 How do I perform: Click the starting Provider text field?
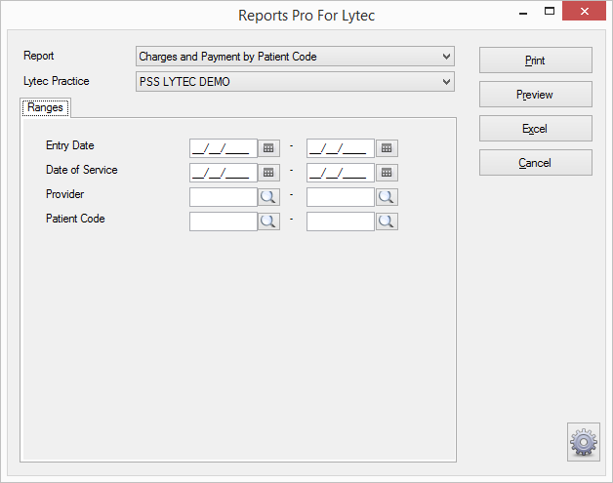coord(224,197)
